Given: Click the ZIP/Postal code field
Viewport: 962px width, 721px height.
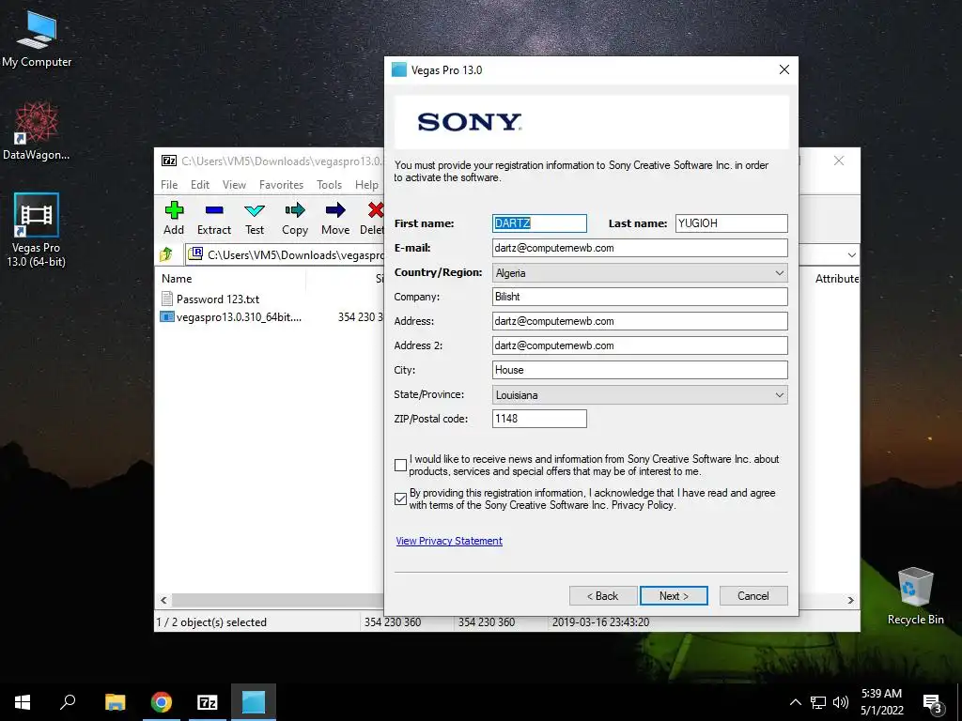Looking at the screenshot, I should point(539,419).
